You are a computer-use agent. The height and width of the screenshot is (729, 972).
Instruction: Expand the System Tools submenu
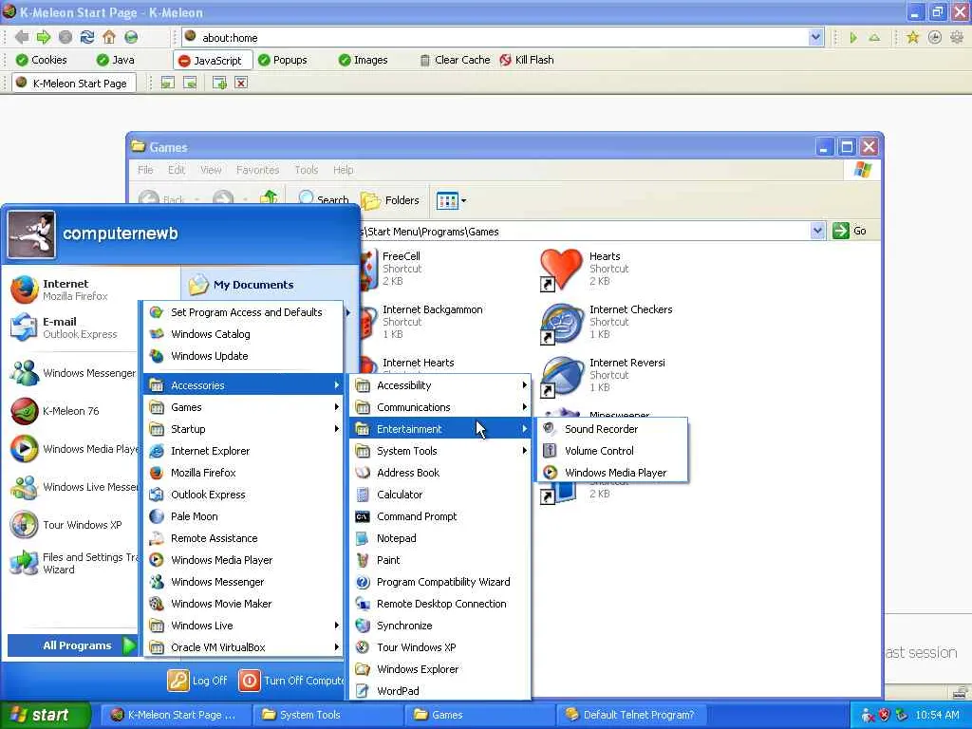[440, 451]
